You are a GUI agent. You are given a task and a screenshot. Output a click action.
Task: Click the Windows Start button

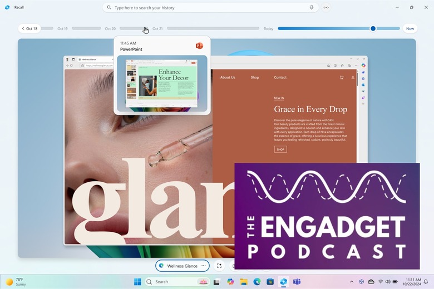click(x=137, y=282)
